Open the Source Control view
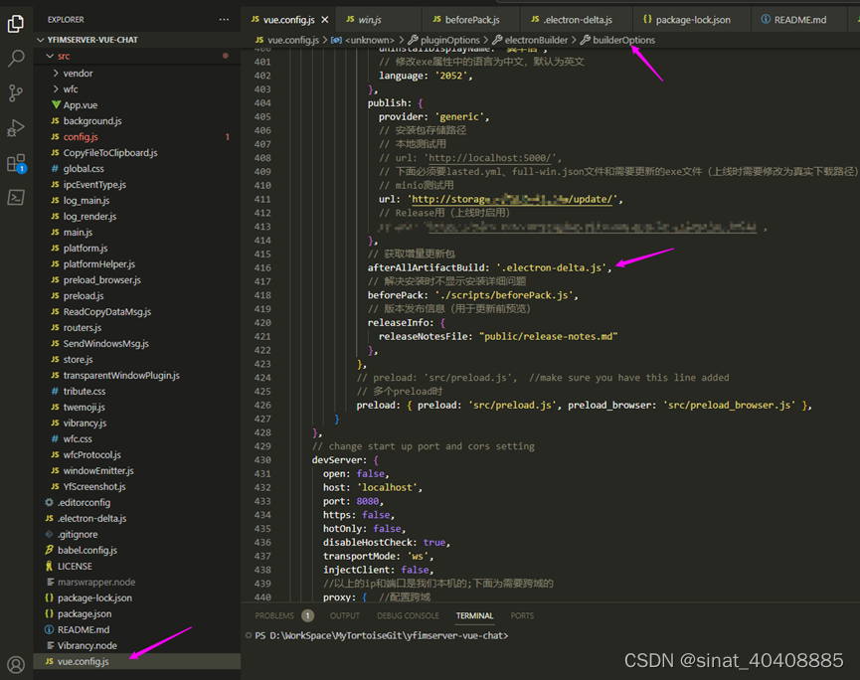Image resolution: width=860 pixels, height=680 pixels. pyautogui.click(x=14, y=91)
